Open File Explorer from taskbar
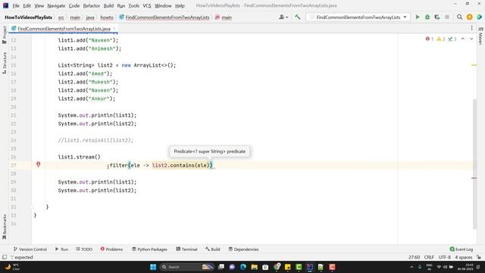The height and width of the screenshot is (273, 485). pyautogui.click(x=255, y=267)
